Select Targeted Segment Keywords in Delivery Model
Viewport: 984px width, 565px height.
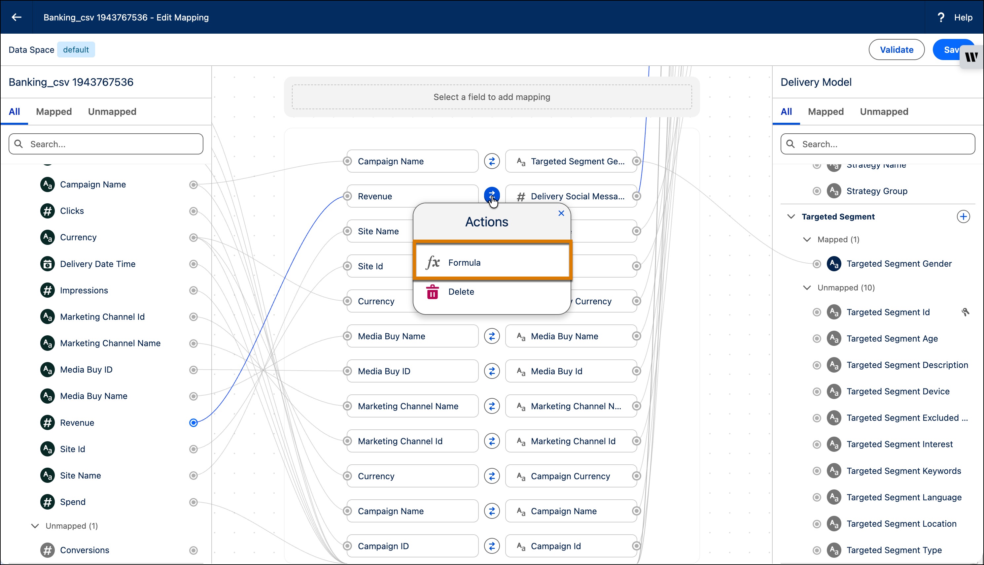point(904,471)
